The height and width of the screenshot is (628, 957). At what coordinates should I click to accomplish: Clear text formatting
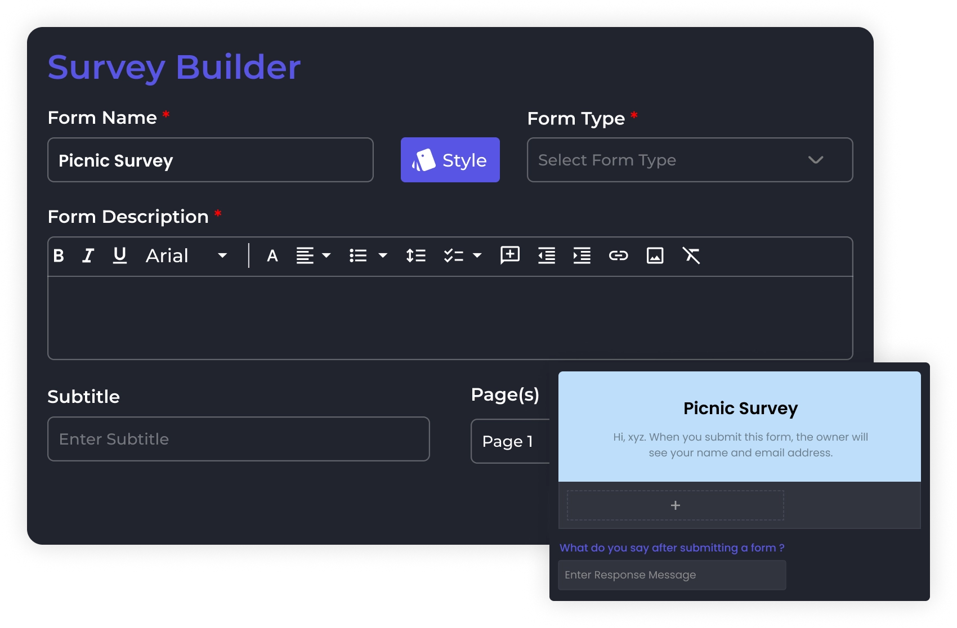pyautogui.click(x=691, y=256)
